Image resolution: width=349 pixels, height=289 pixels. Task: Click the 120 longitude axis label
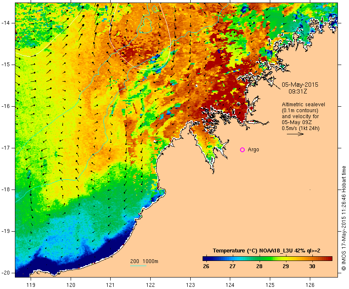(71, 285)
